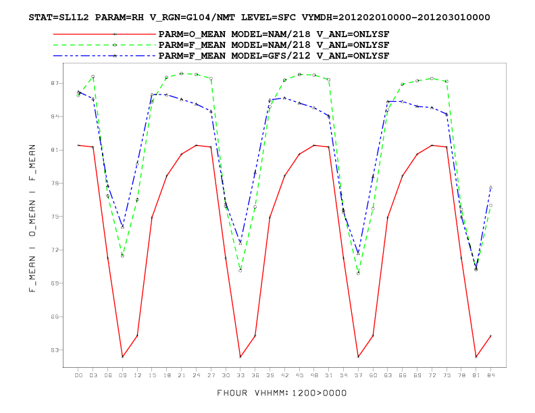The image size is (535, 413).
Task: Click the y-axis label F_MEAN | O_MEAN | F_MEAN
Action: (x=32, y=218)
